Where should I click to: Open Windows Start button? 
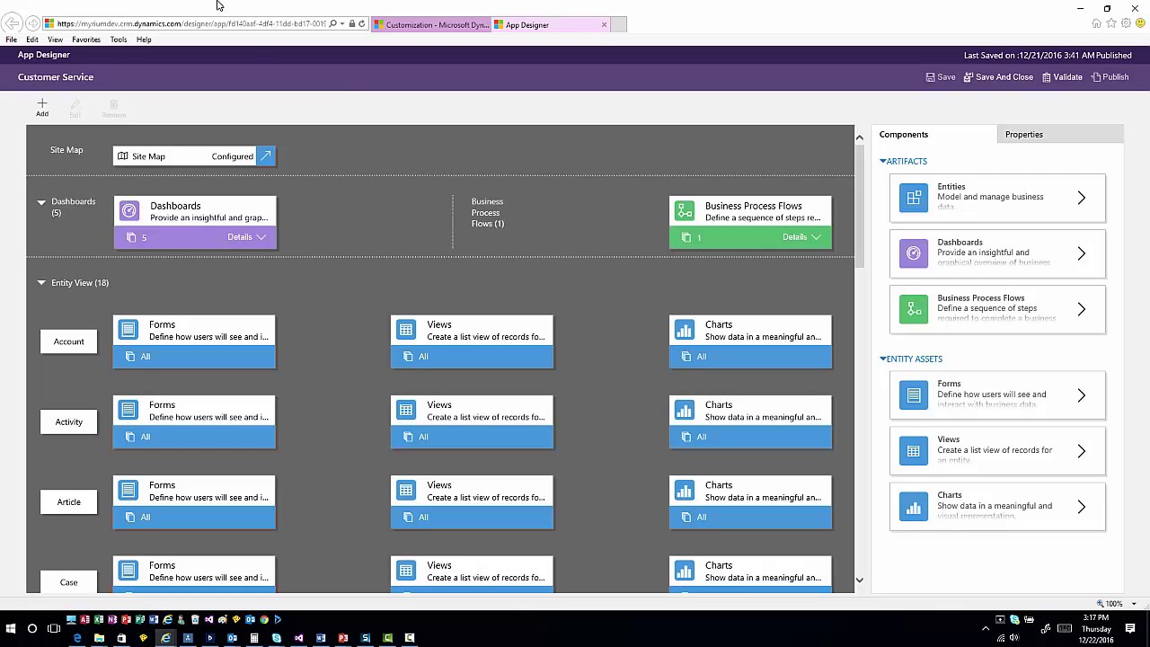(11, 628)
